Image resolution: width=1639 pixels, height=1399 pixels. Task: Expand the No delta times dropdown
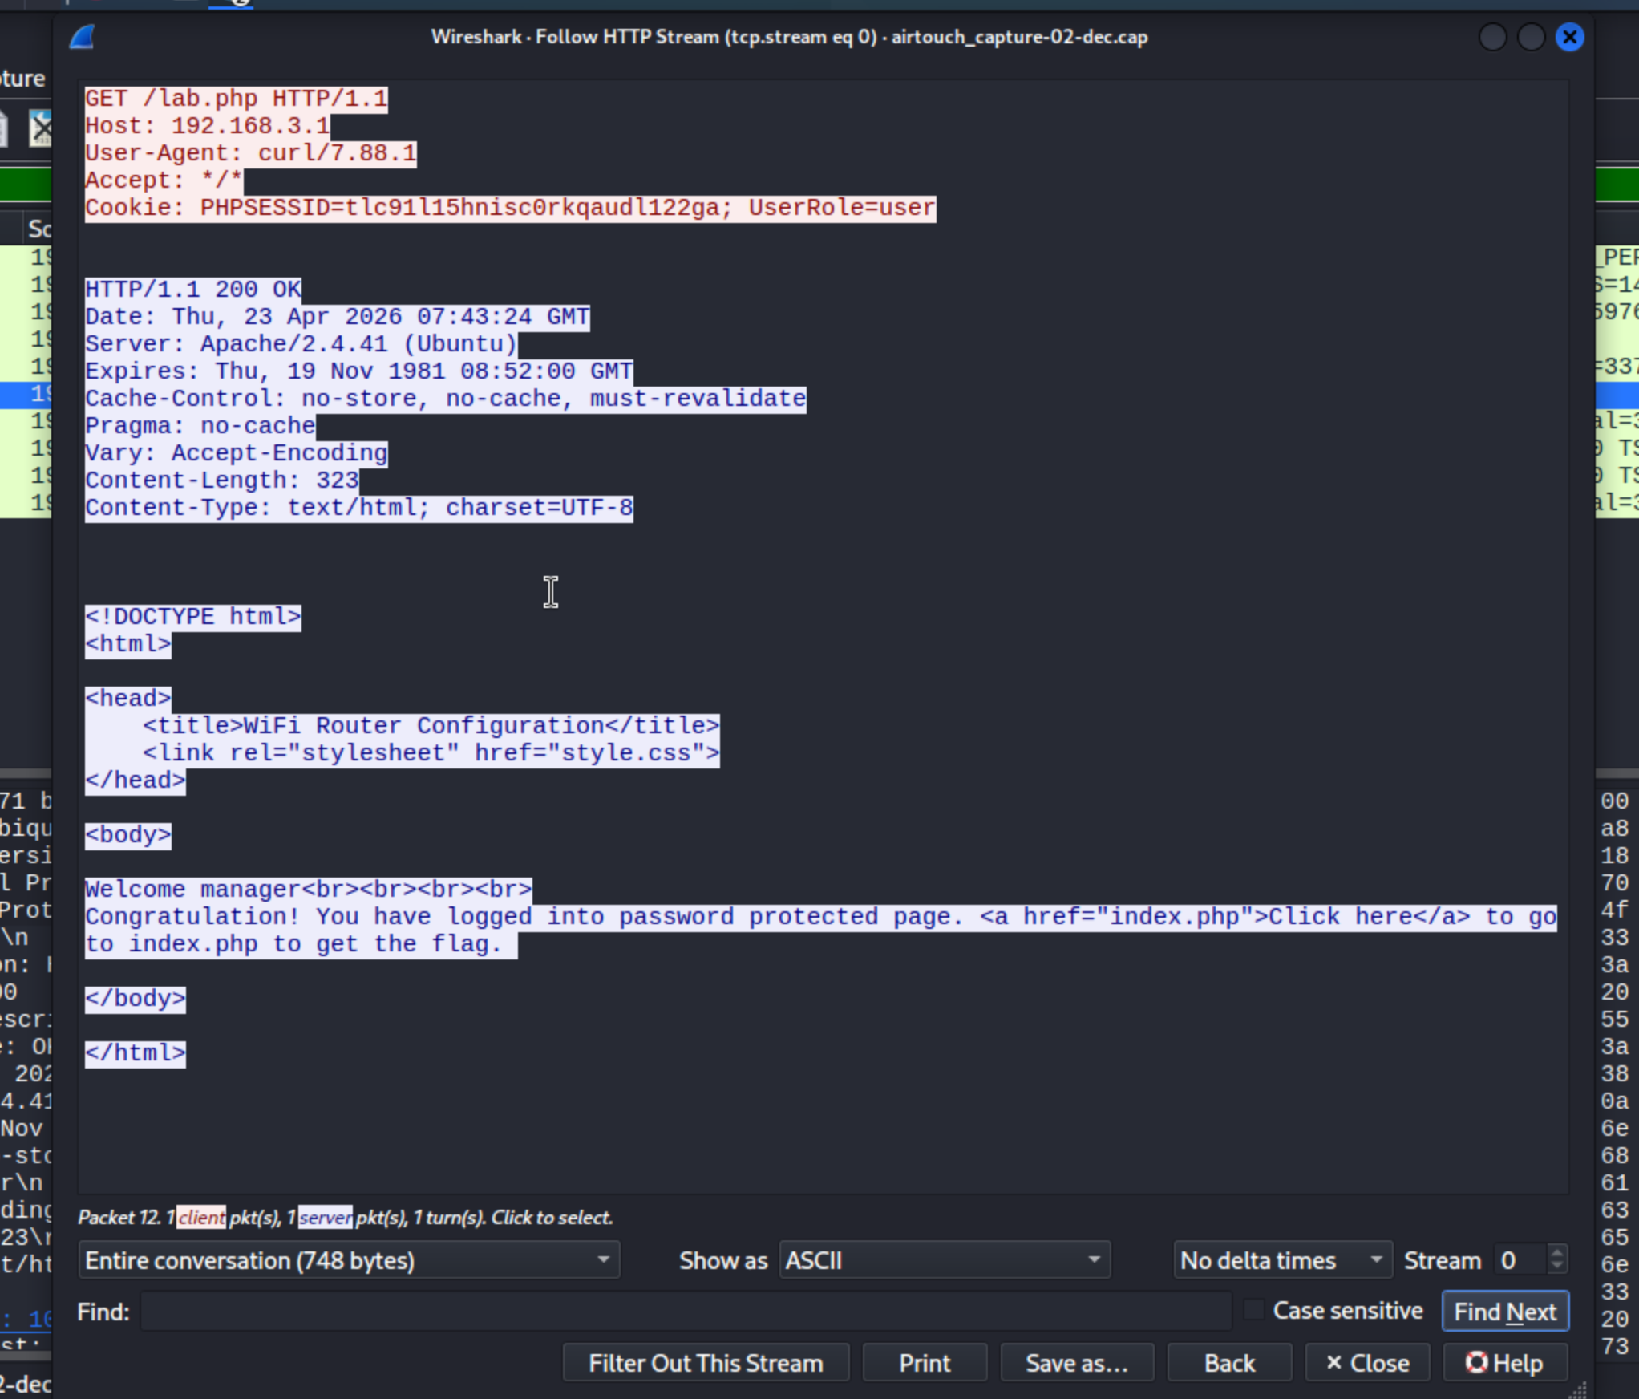click(x=1281, y=1260)
